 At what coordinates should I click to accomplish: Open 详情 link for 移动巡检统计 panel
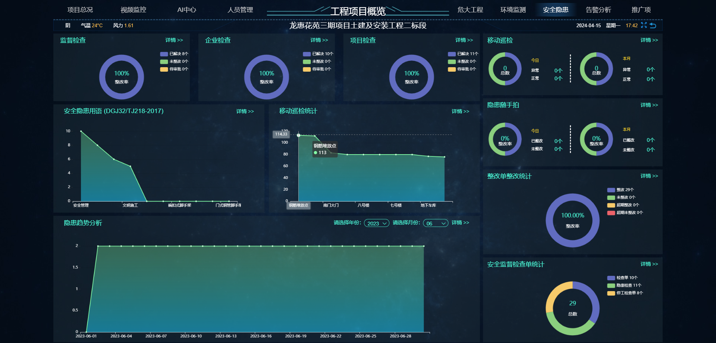460,111
